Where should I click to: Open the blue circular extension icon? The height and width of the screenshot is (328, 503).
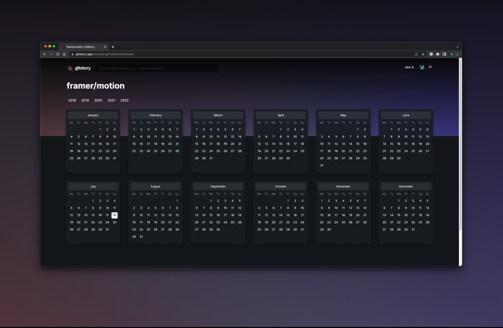pos(431,54)
